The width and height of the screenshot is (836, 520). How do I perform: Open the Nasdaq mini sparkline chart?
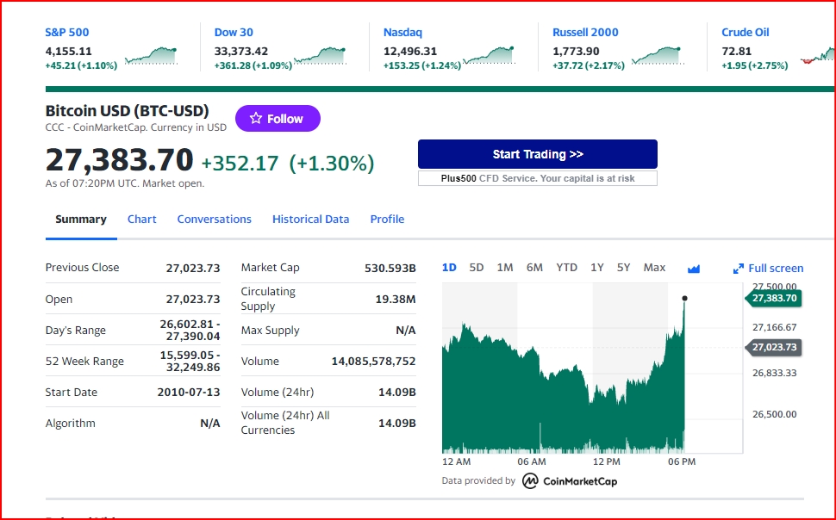(489, 56)
